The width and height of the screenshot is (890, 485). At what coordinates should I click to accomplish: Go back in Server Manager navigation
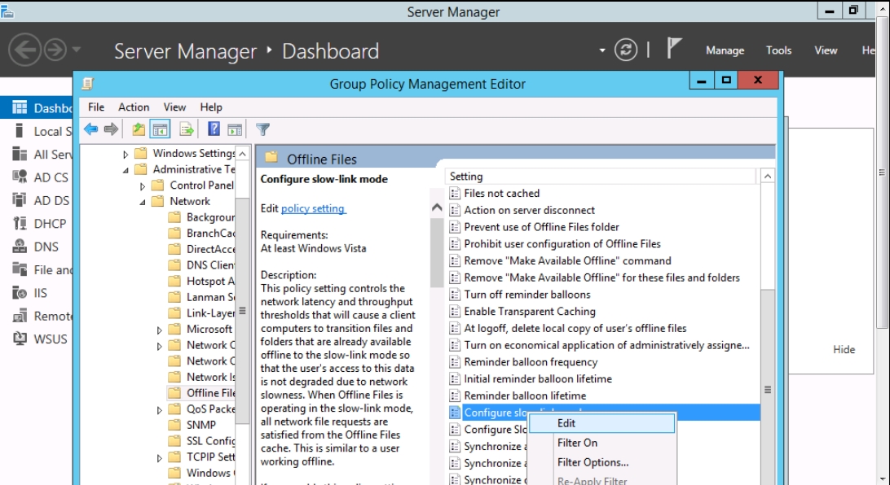click(x=24, y=50)
